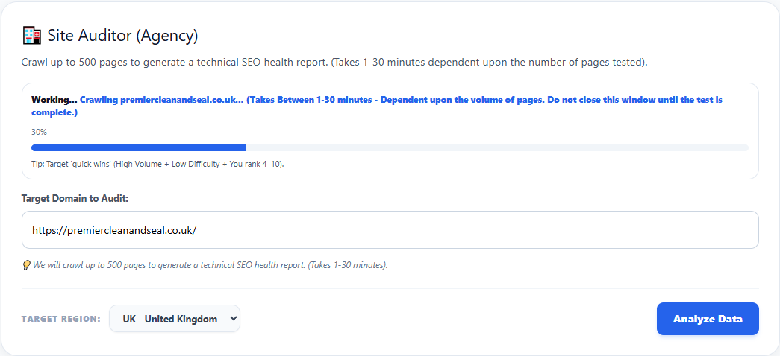Image resolution: width=780 pixels, height=356 pixels.
Task: Click the "Tip: Target 'quick wins'" tip text
Action: coord(157,164)
